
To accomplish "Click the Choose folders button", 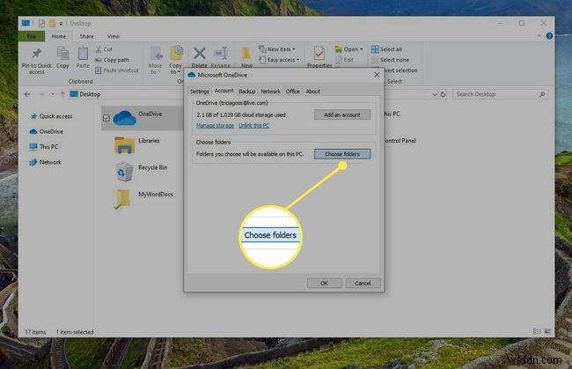I will (342, 154).
